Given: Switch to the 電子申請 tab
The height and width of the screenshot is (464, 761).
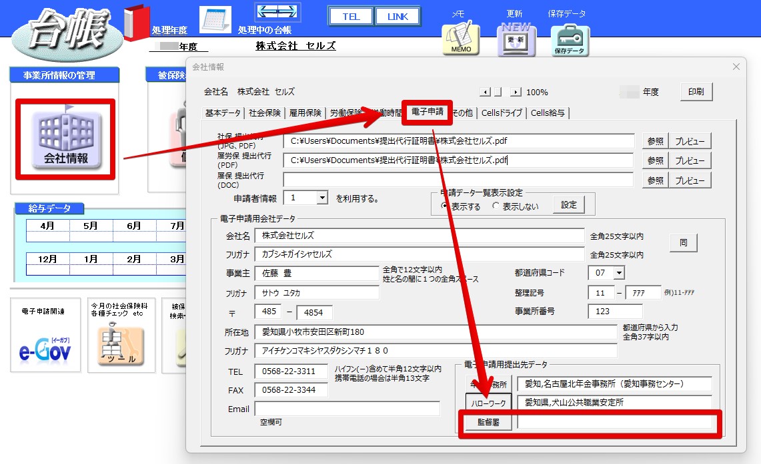Looking at the screenshot, I should coord(427,112).
